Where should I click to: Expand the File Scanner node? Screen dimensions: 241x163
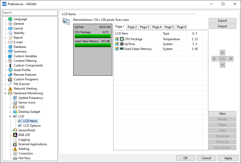5,84
